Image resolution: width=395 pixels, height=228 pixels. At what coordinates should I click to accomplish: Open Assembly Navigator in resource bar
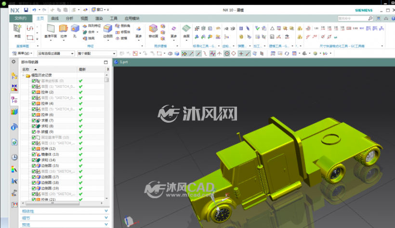[x=14, y=76]
